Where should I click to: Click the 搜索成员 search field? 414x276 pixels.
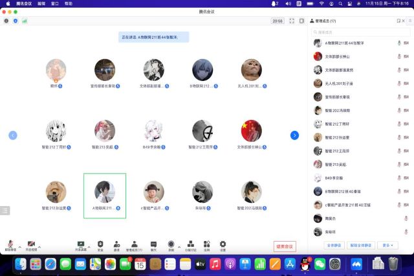coord(357,32)
